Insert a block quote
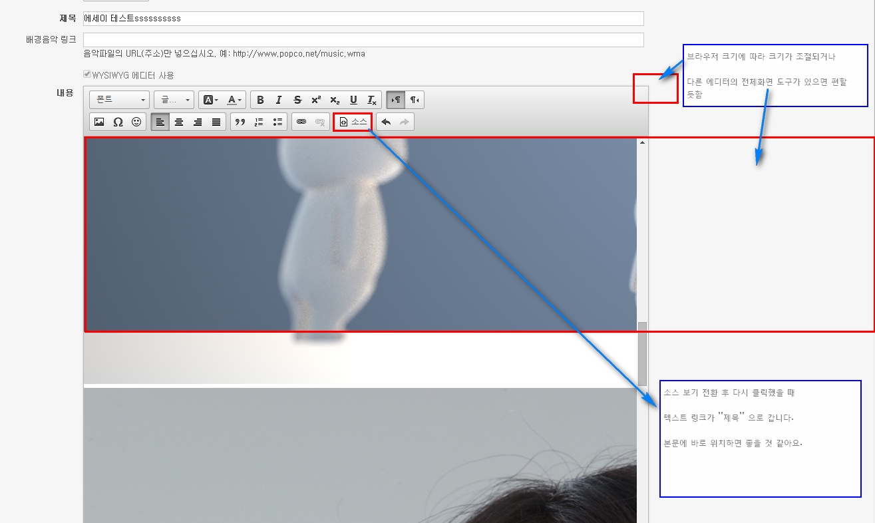The width and height of the screenshot is (875, 523). pos(240,122)
